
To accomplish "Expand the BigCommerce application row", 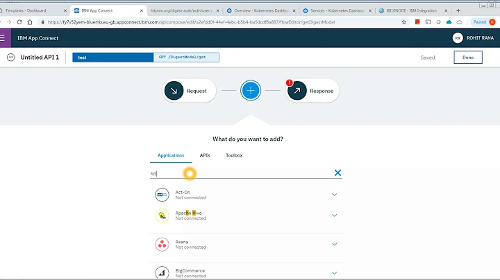I will (334, 273).
